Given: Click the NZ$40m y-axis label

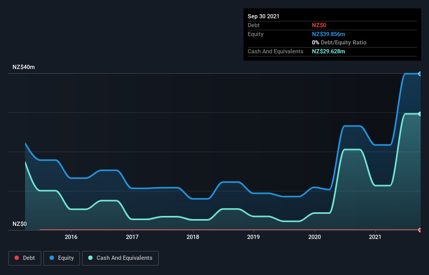Looking at the screenshot, I should pos(24,67).
